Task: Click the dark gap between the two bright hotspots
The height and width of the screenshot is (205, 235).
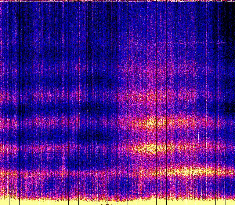Action: click(151, 135)
